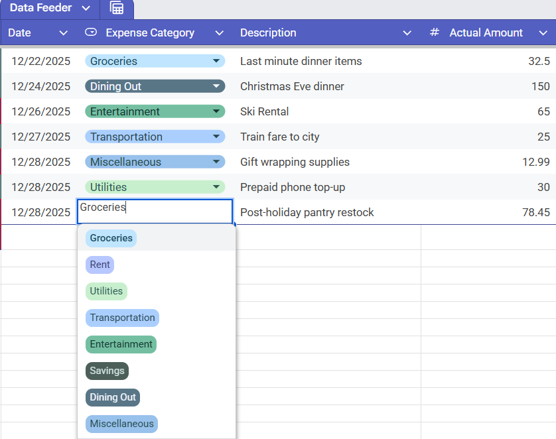
Task: Open the Dining Out dropdown on 12/24/2025 row
Action: 216,86
